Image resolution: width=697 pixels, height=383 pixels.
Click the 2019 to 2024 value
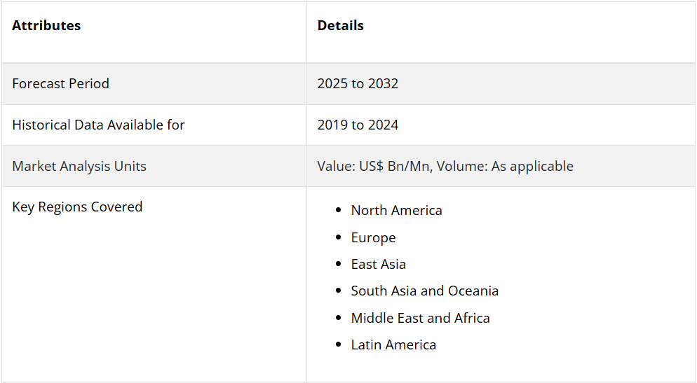tap(358, 125)
